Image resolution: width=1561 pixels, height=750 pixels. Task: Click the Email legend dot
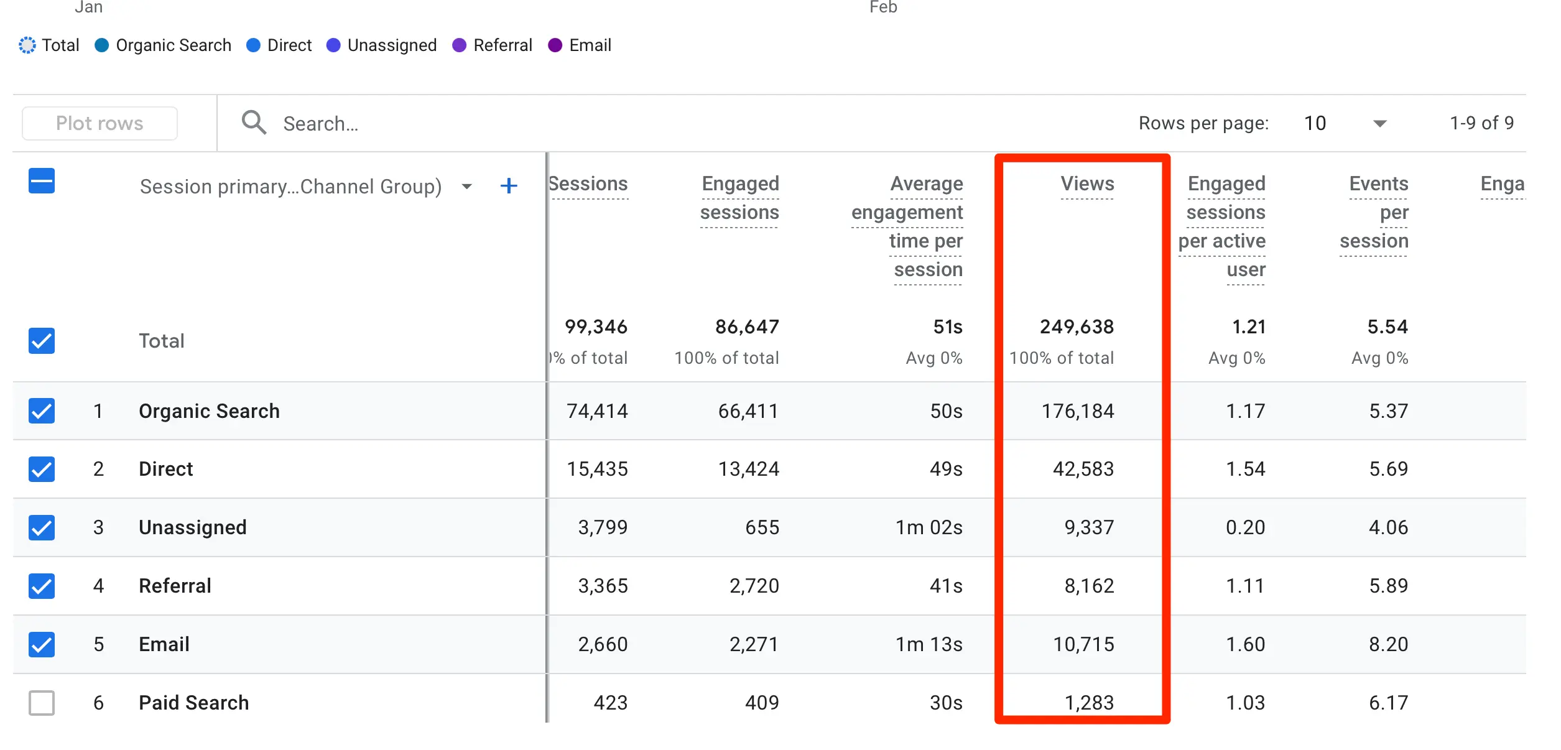click(x=555, y=45)
